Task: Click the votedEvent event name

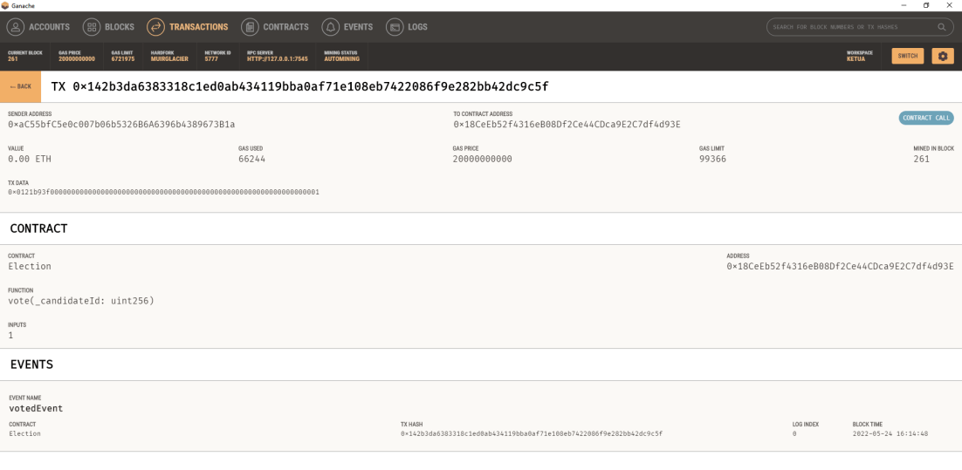Action: pyautogui.click(x=36, y=408)
